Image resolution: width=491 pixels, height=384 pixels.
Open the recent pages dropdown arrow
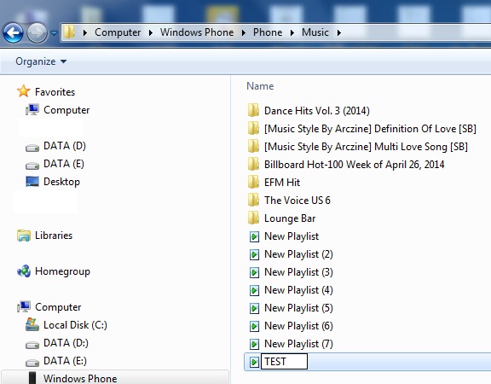pyautogui.click(x=55, y=32)
